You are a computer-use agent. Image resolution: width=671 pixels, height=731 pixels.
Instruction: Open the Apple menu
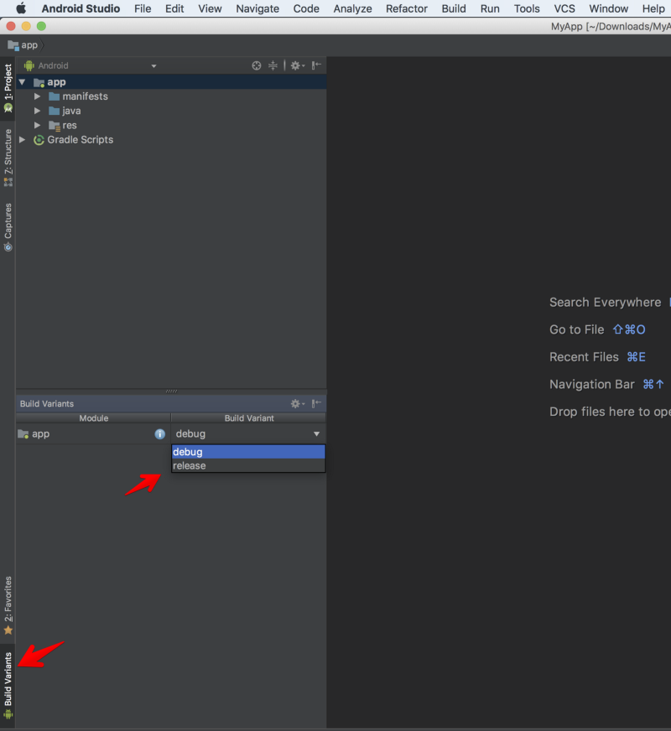point(21,8)
